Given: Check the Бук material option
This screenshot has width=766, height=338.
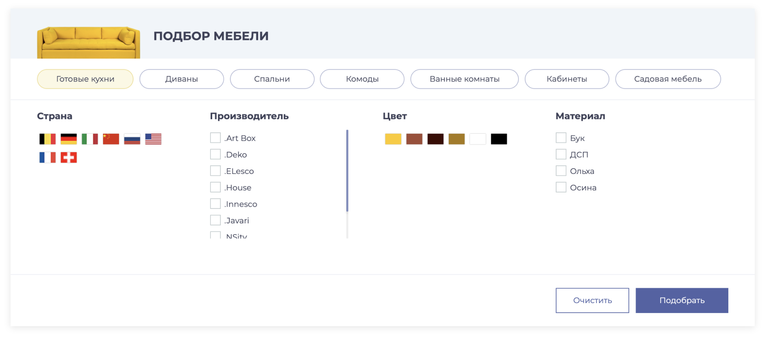Looking at the screenshot, I should [x=561, y=138].
